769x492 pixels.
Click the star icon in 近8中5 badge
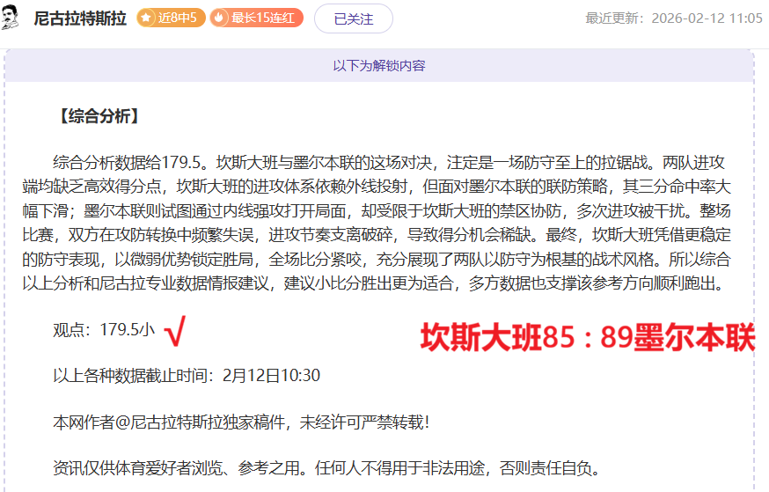coord(146,18)
